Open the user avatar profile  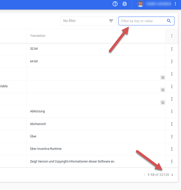pos(140,4)
